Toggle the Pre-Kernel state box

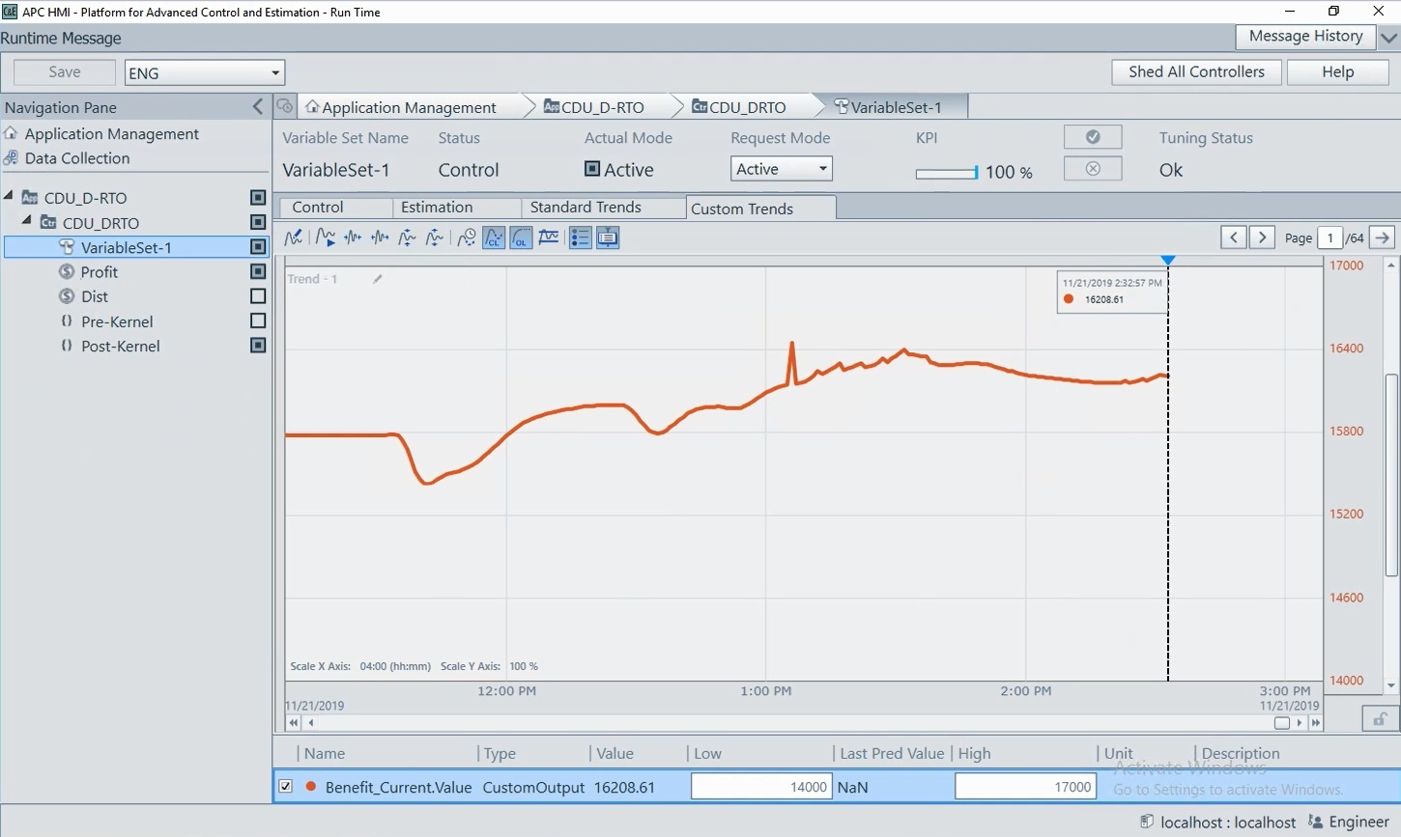point(258,321)
